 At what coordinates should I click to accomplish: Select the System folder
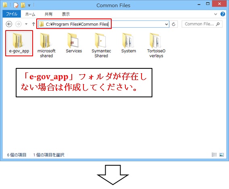[129, 43]
